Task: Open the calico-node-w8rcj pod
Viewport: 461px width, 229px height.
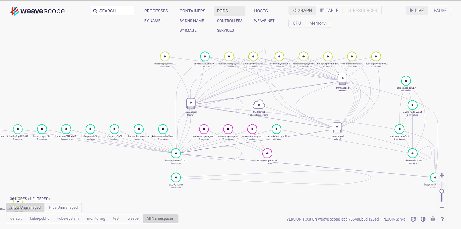Action: click(x=400, y=129)
